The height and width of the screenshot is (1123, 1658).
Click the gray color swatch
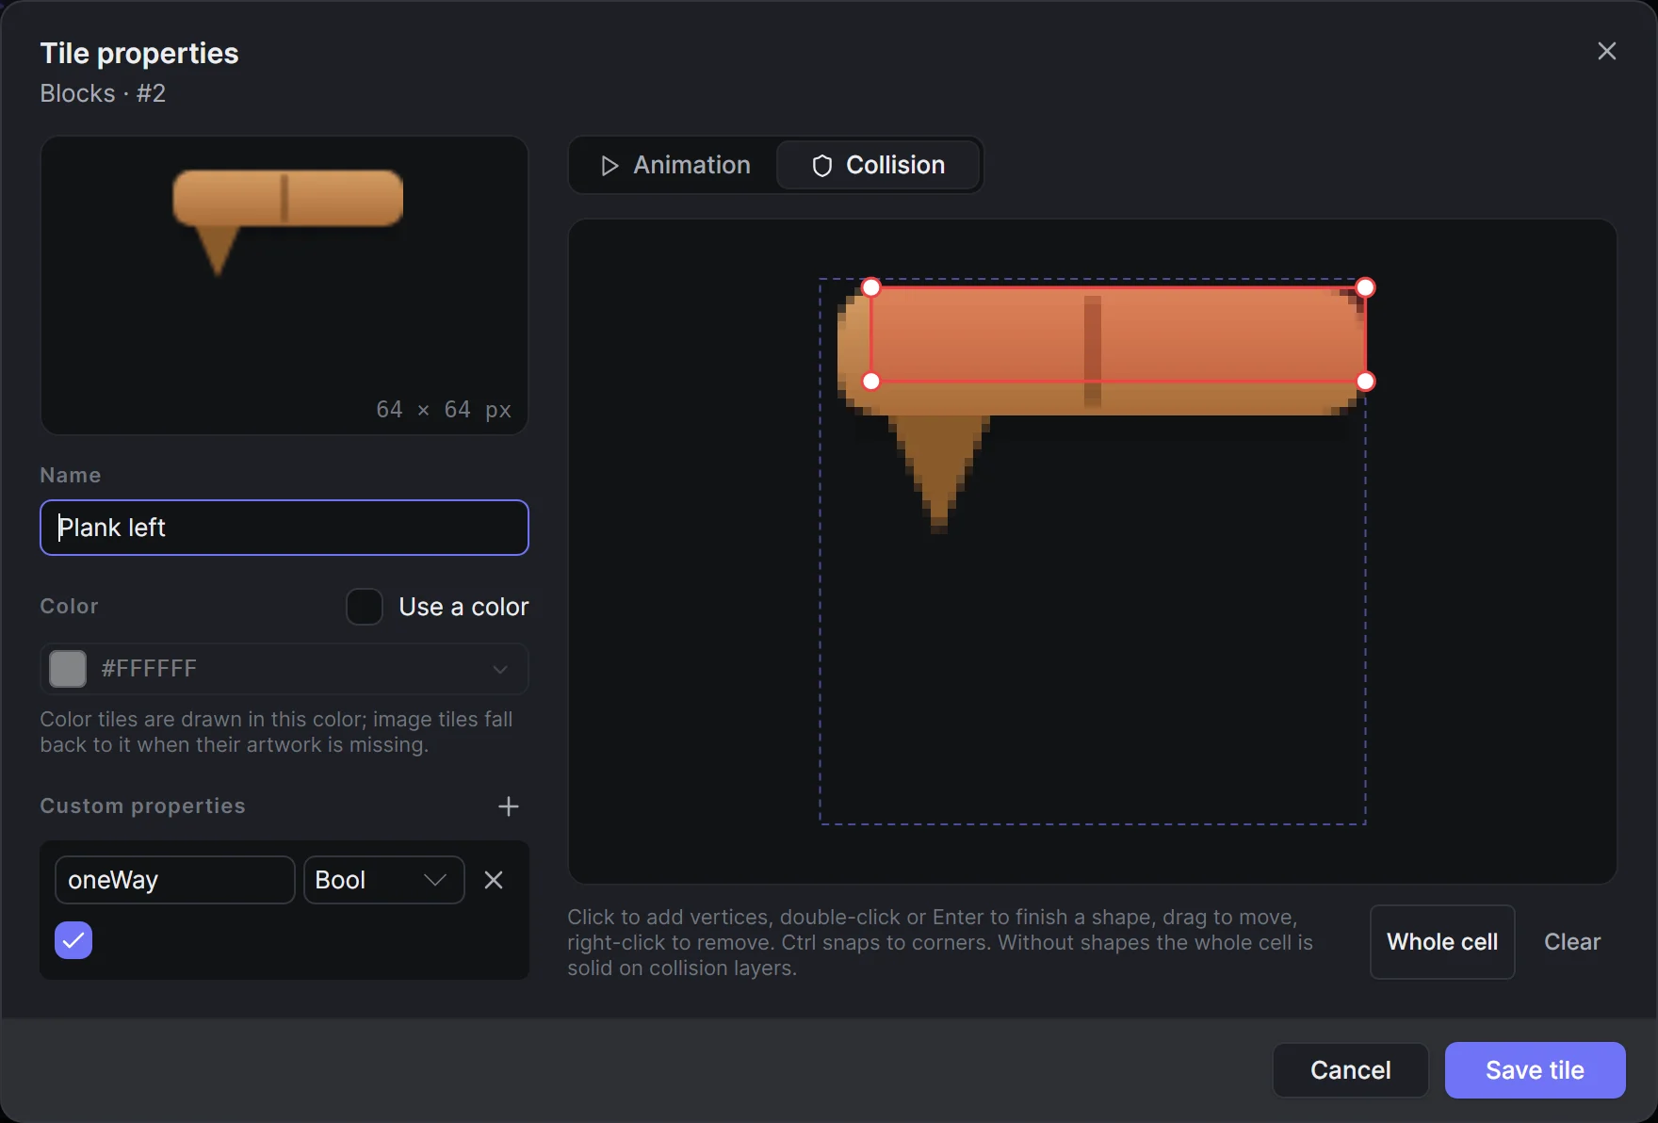click(x=68, y=669)
